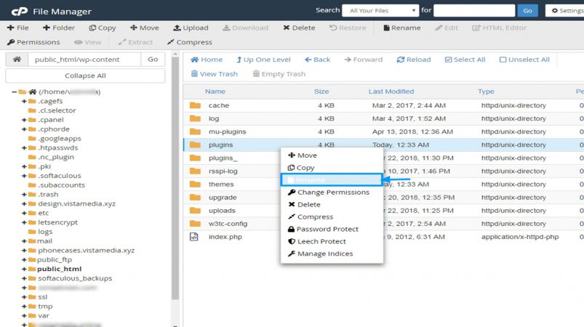This screenshot has height=327, width=584.
Task: Click the Upload toolbar icon
Action: point(177,28)
